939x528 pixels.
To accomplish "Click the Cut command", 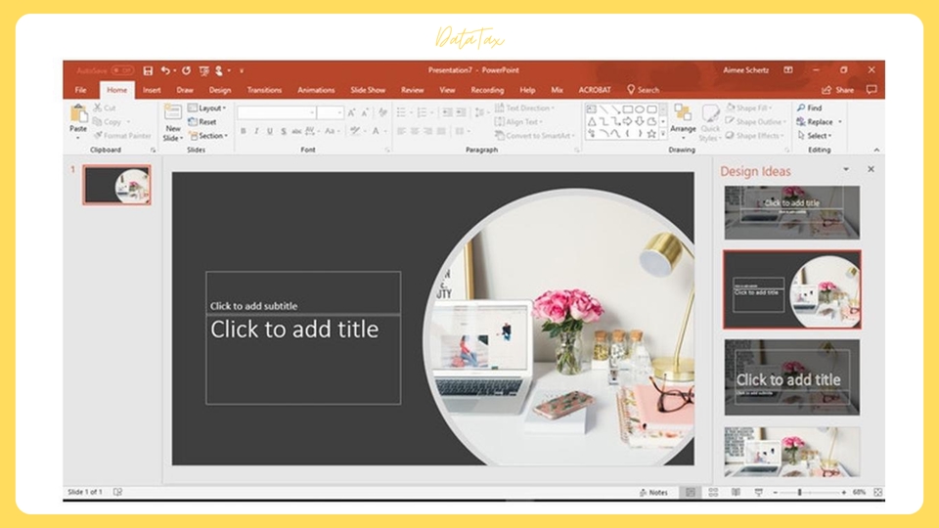I will coord(106,108).
